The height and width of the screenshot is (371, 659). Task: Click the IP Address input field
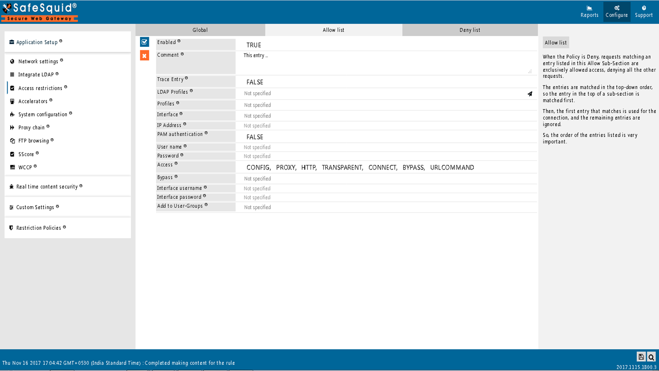[x=386, y=126]
